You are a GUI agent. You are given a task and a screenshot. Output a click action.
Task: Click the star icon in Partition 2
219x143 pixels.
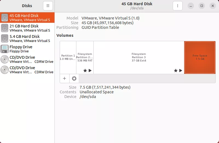point(85,71)
